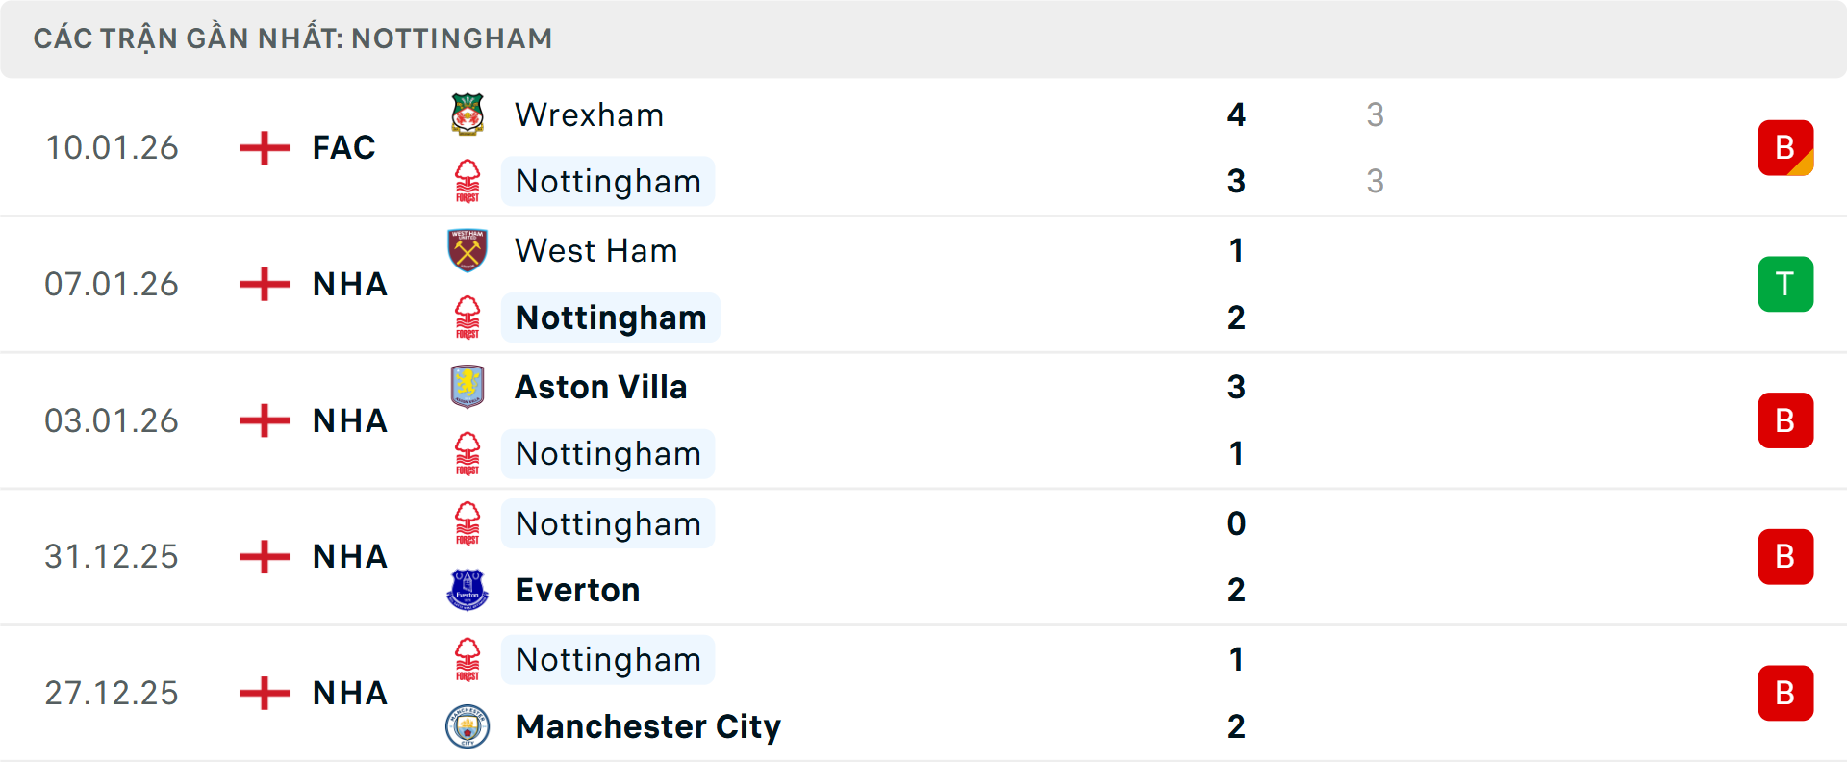Click the 'Các trận gần nhất: Nottingham' header
The image size is (1847, 762).
[x=292, y=38]
